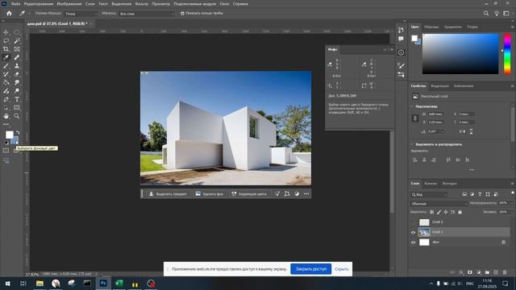Viewport: 516px width, 290px height.
Task: Click Коррекция цвета button
Action: point(249,194)
